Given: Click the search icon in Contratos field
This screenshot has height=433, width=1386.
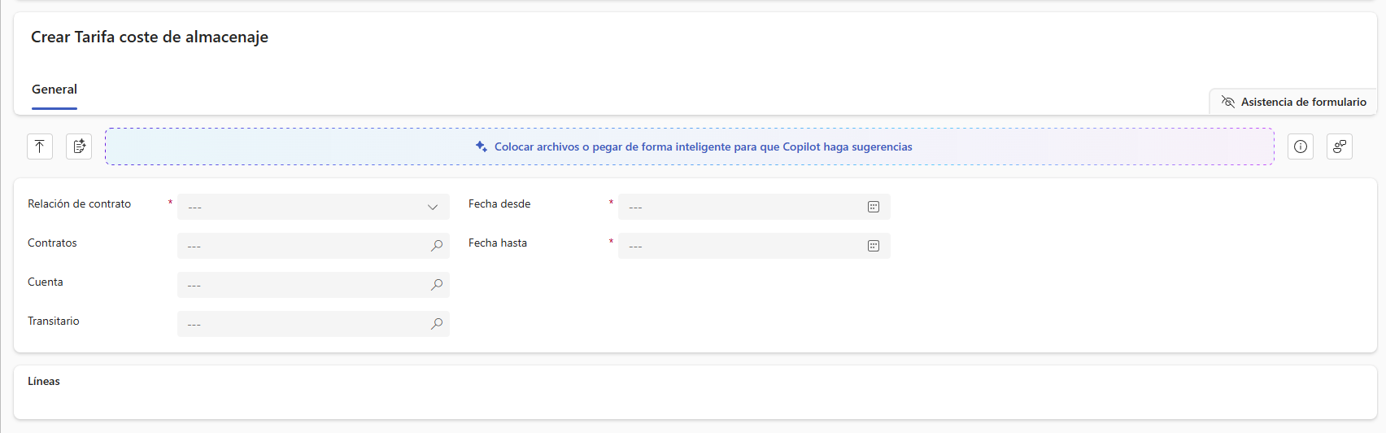Looking at the screenshot, I should 437,246.
